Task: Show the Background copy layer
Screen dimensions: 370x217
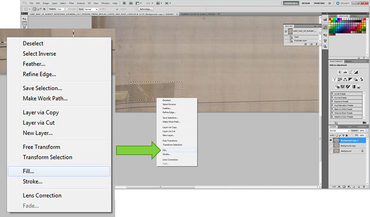Action: (331, 146)
